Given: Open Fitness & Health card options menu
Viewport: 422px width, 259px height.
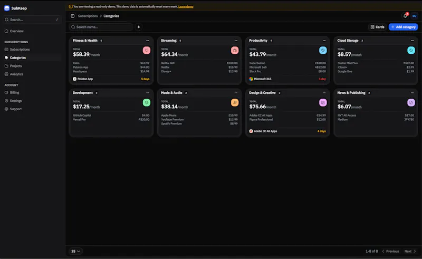Looking at the screenshot, I should click(x=148, y=41).
